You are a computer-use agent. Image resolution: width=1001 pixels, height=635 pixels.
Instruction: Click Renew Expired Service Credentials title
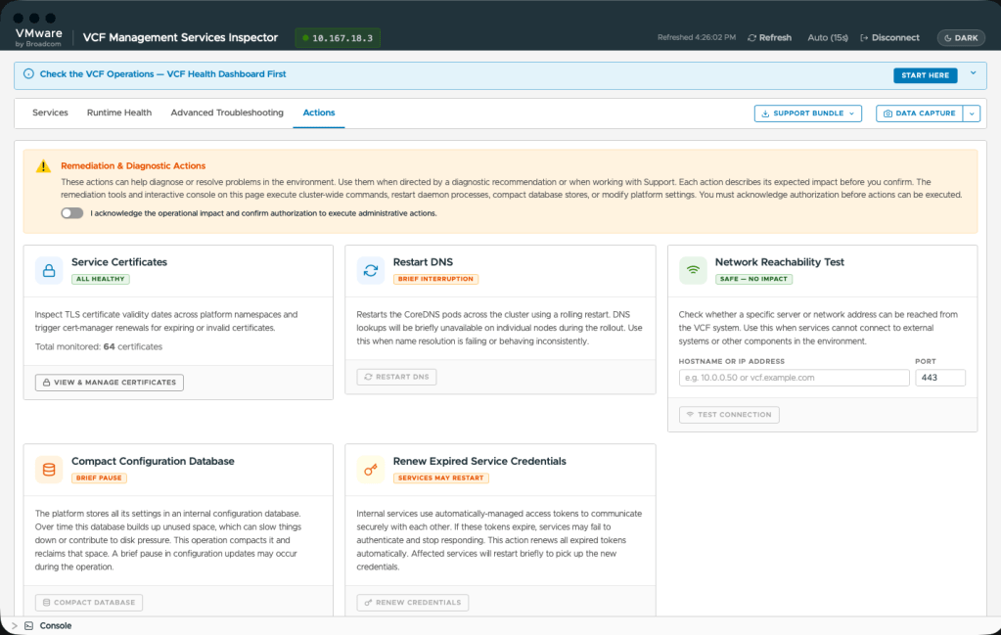(x=479, y=461)
